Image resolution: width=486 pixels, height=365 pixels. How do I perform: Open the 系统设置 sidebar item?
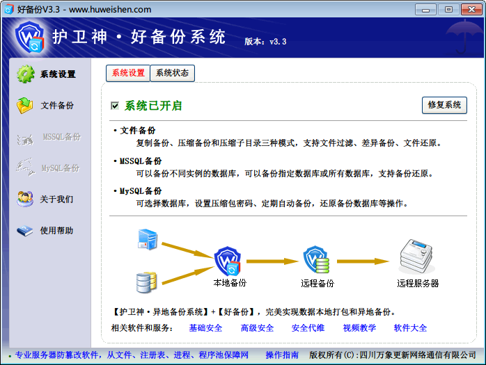[58, 74]
